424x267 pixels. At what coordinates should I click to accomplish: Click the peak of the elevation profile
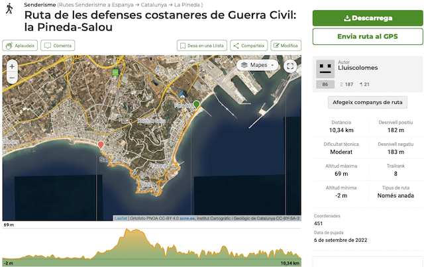coord(137,233)
